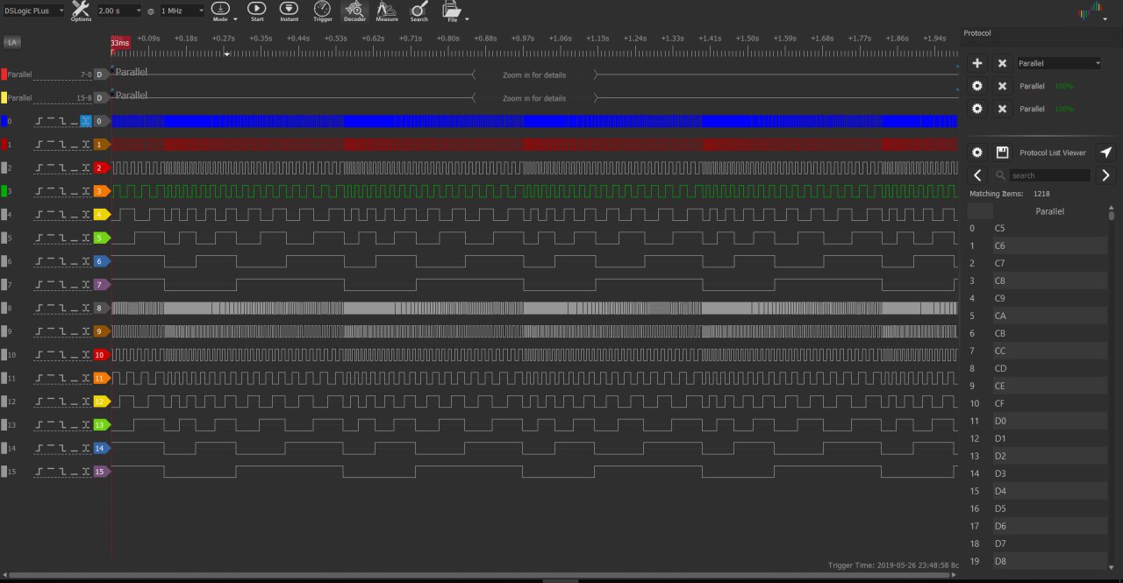
Task: Click the search input field
Action: point(1049,175)
